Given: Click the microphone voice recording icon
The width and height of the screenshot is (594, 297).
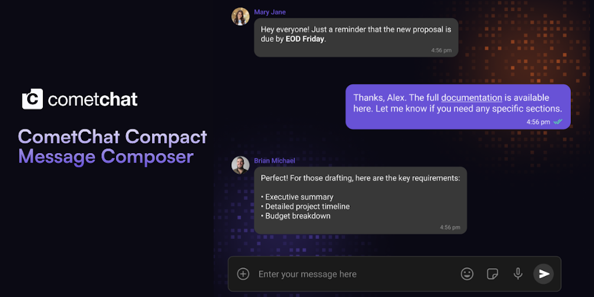Looking at the screenshot, I should click(518, 274).
